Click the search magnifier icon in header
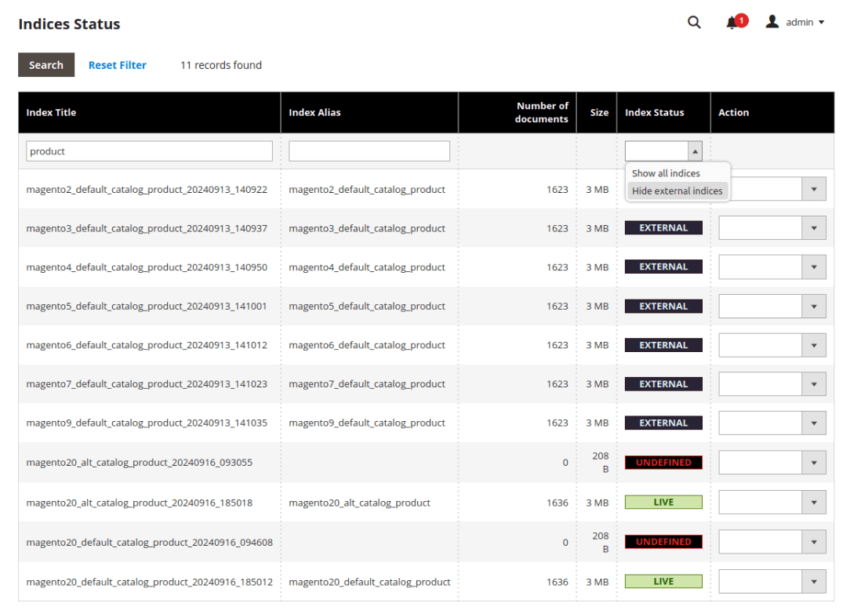 tap(694, 23)
